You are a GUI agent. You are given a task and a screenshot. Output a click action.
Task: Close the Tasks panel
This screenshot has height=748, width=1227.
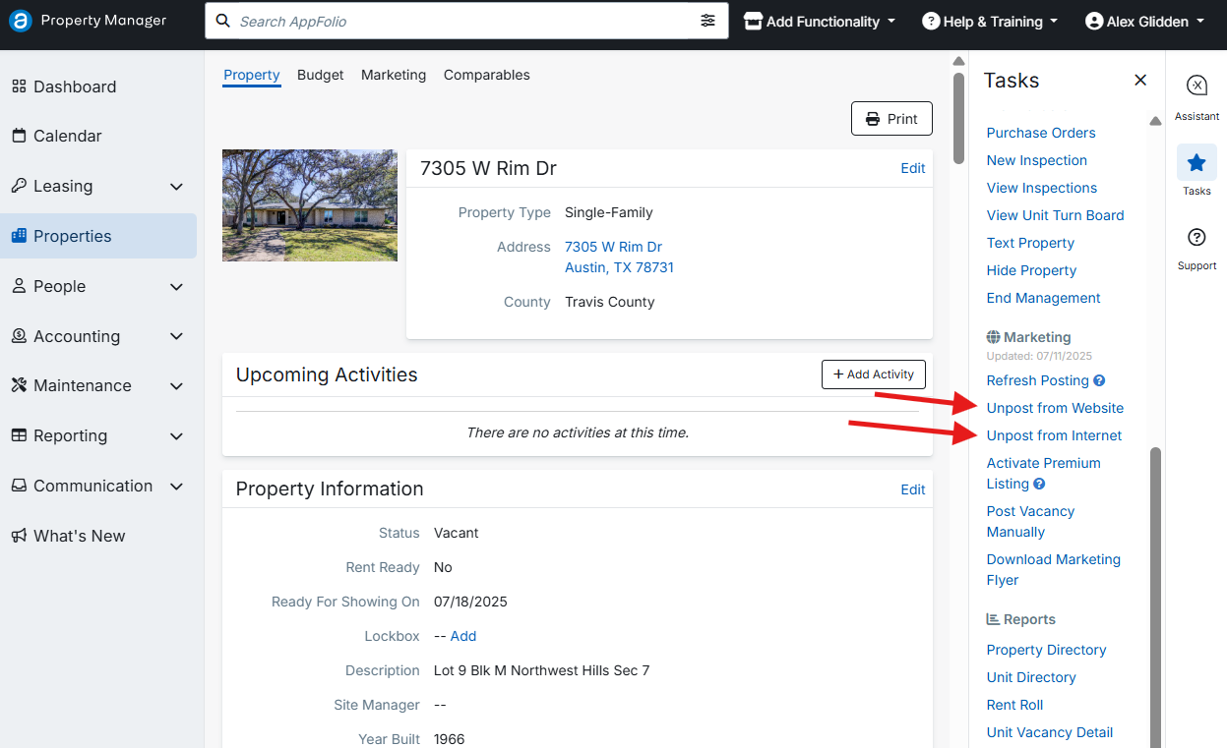point(1140,81)
